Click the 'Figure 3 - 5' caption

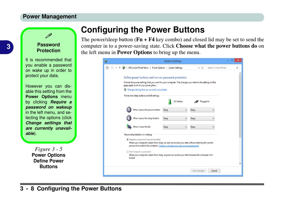pyautogui.click(x=48, y=149)
